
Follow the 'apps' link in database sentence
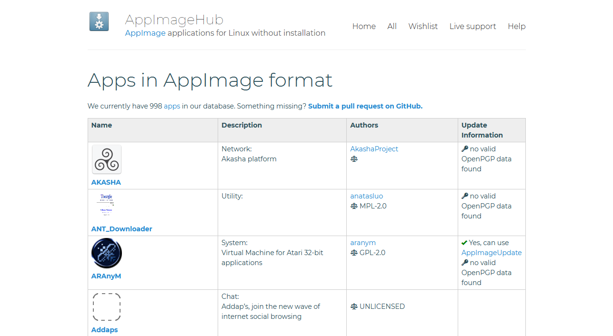point(172,106)
